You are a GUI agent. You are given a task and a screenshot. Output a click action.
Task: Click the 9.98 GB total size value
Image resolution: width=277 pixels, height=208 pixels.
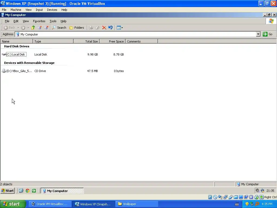[x=93, y=54]
